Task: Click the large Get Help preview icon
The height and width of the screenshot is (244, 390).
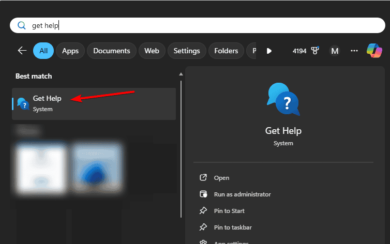Action: click(283, 99)
